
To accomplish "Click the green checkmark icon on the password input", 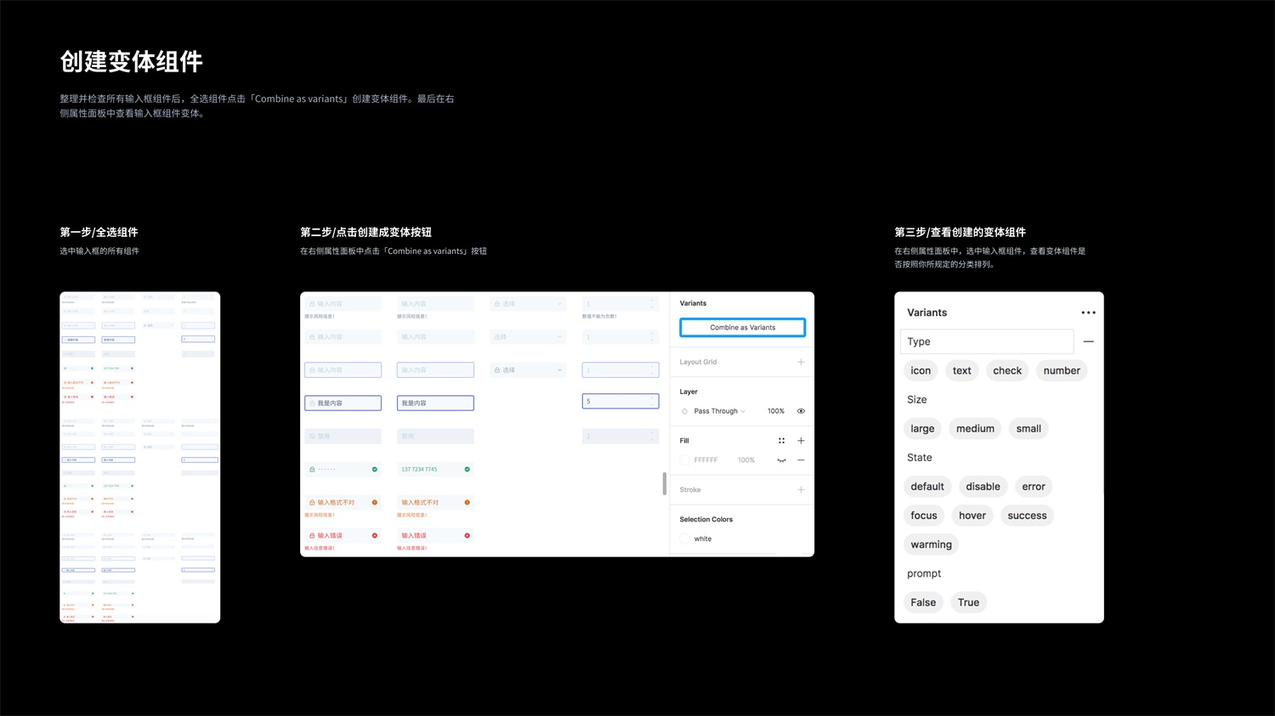I will coord(375,469).
